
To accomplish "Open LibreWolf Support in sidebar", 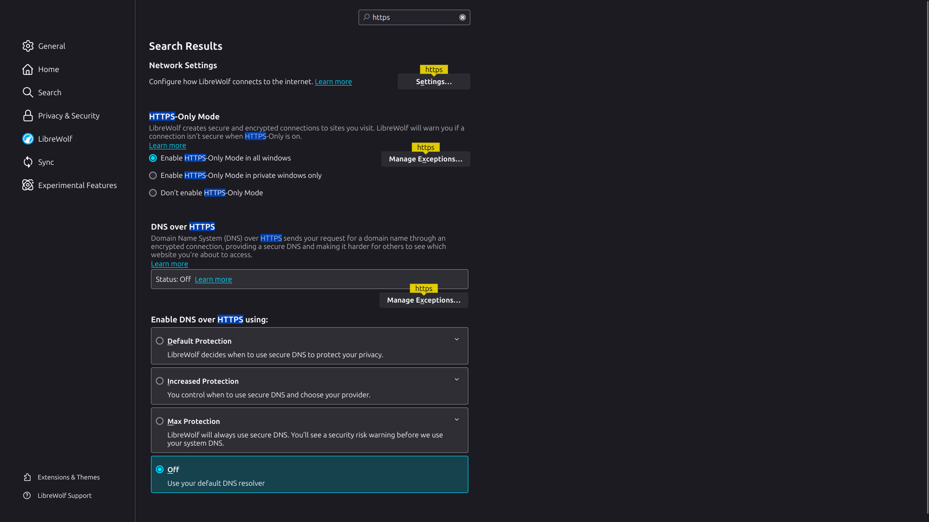I will point(64,495).
